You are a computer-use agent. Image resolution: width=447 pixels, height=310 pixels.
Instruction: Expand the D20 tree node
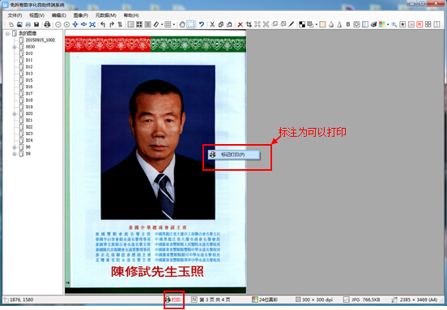pos(15,114)
